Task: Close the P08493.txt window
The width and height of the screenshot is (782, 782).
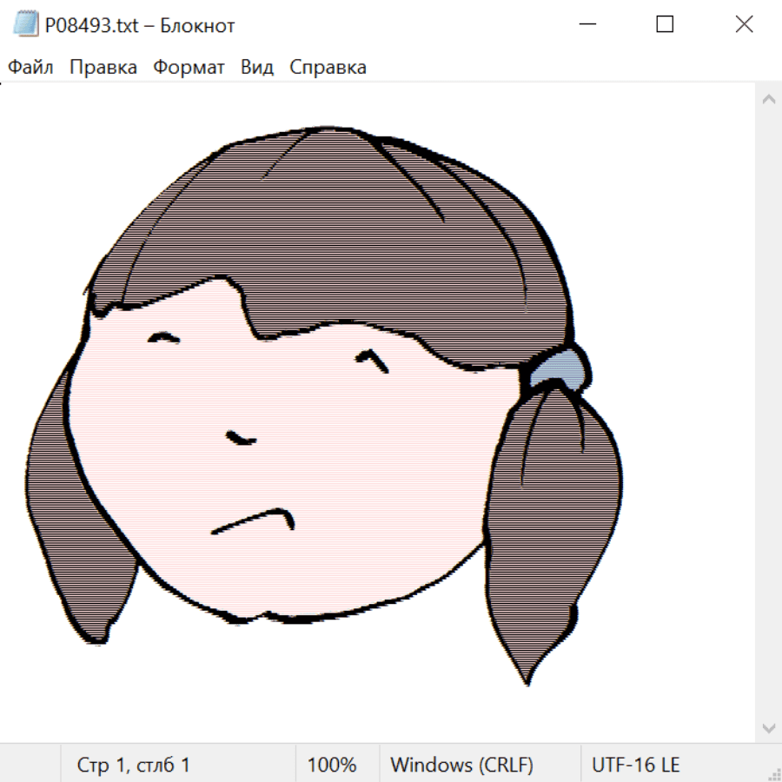Action: click(x=744, y=25)
